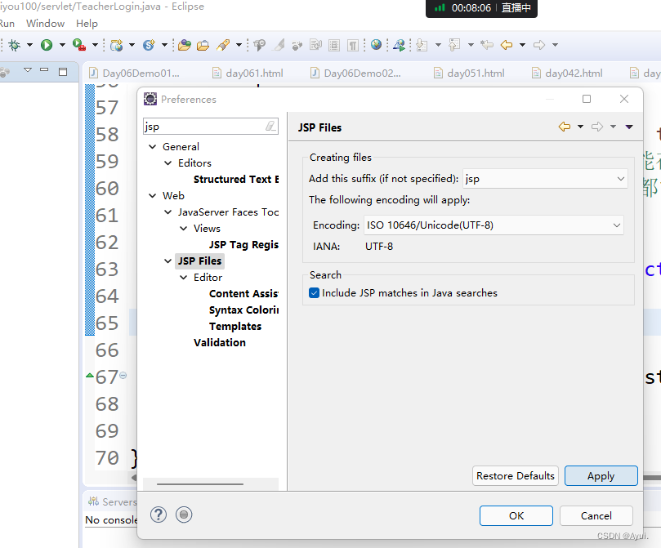Collapse the JavaServer Faces Tools node
This screenshot has height=548, width=661.
click(x=167, y=212)
